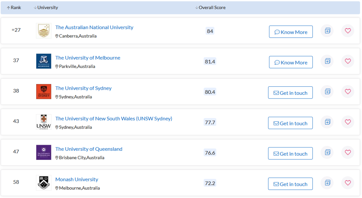
Task: Click the rank value =27
Action: (16, 30)
